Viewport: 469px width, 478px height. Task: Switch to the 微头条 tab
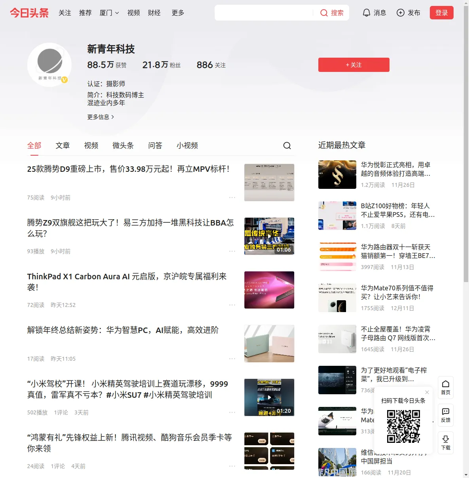pyautogui.click(x=123, y=146)
